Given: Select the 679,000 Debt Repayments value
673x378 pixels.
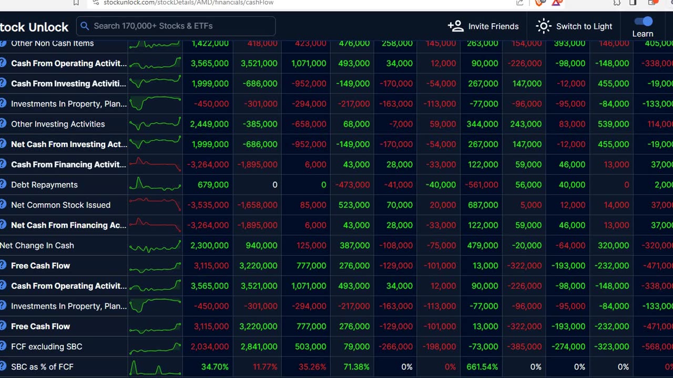Looking at the screenshot, I should [x=213, y=185].
